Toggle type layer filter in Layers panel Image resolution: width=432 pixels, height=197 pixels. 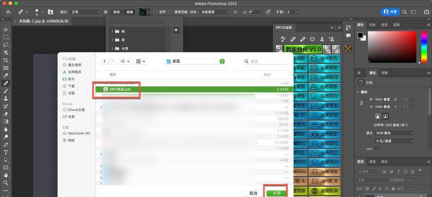[x=398, y=172]
